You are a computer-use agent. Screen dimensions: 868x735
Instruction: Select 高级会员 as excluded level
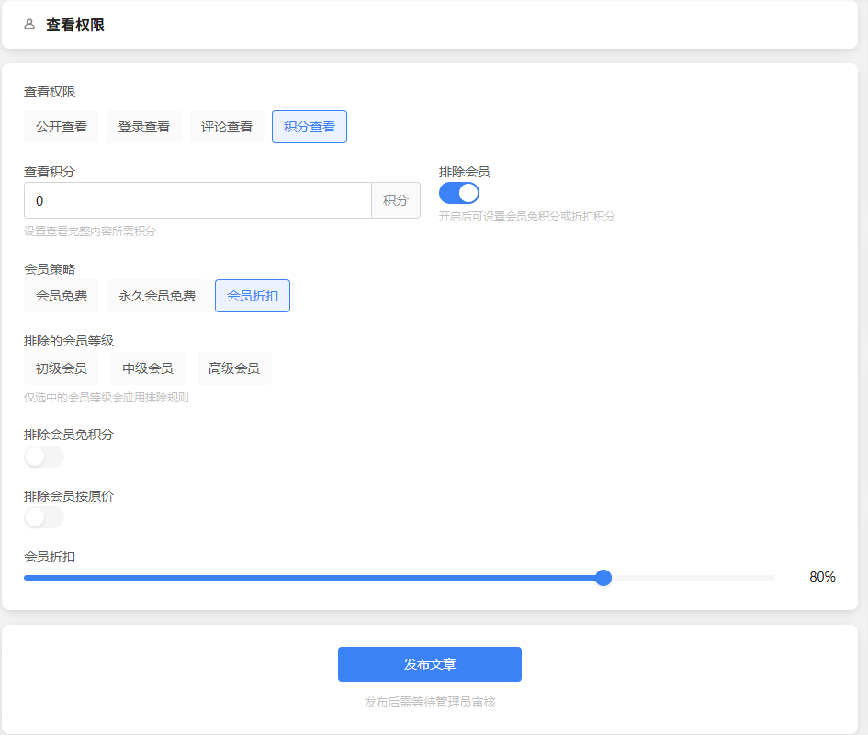pyautogui.click(x=234, y=368)
